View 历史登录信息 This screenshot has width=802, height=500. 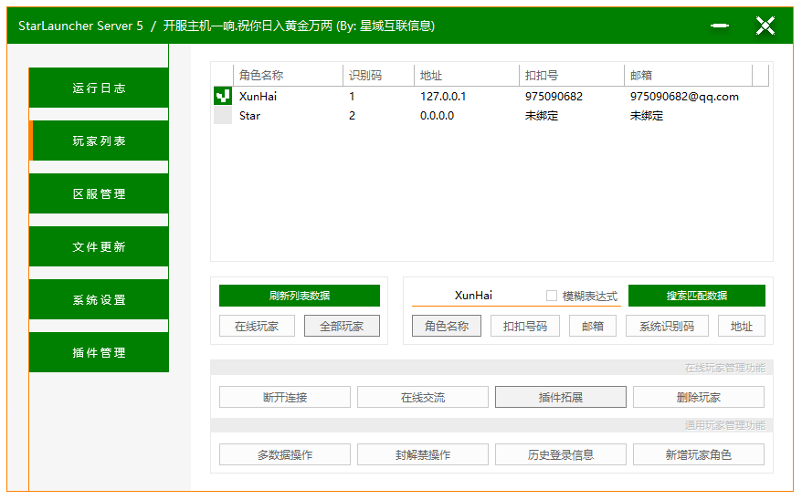point(561,454)
